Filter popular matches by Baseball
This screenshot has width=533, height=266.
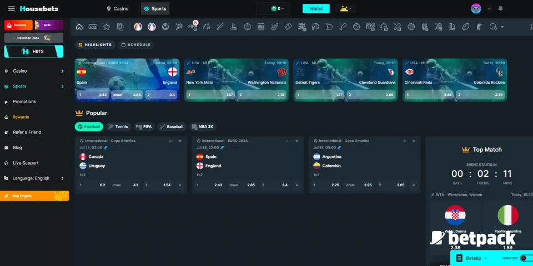pos(172,126)
